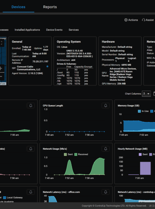Click the icon right of Chart Columns dropdown
Image resolution: width=155 pixels, height=209 pixels.
154,94
